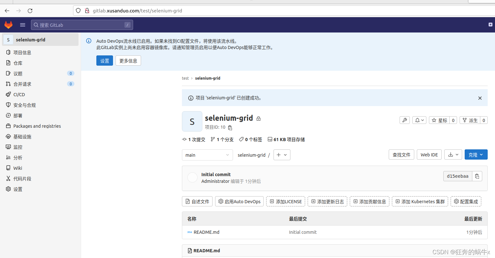Open selenium-grid project in sidebar header
Viewport: 495px width, 258px height.
[x=40, y=39]
